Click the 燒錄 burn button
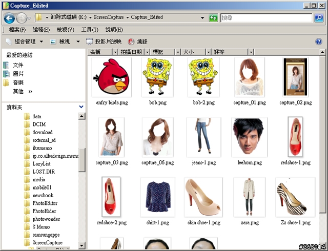The width and height of the screenshot is (328, 251). [138, 41]
